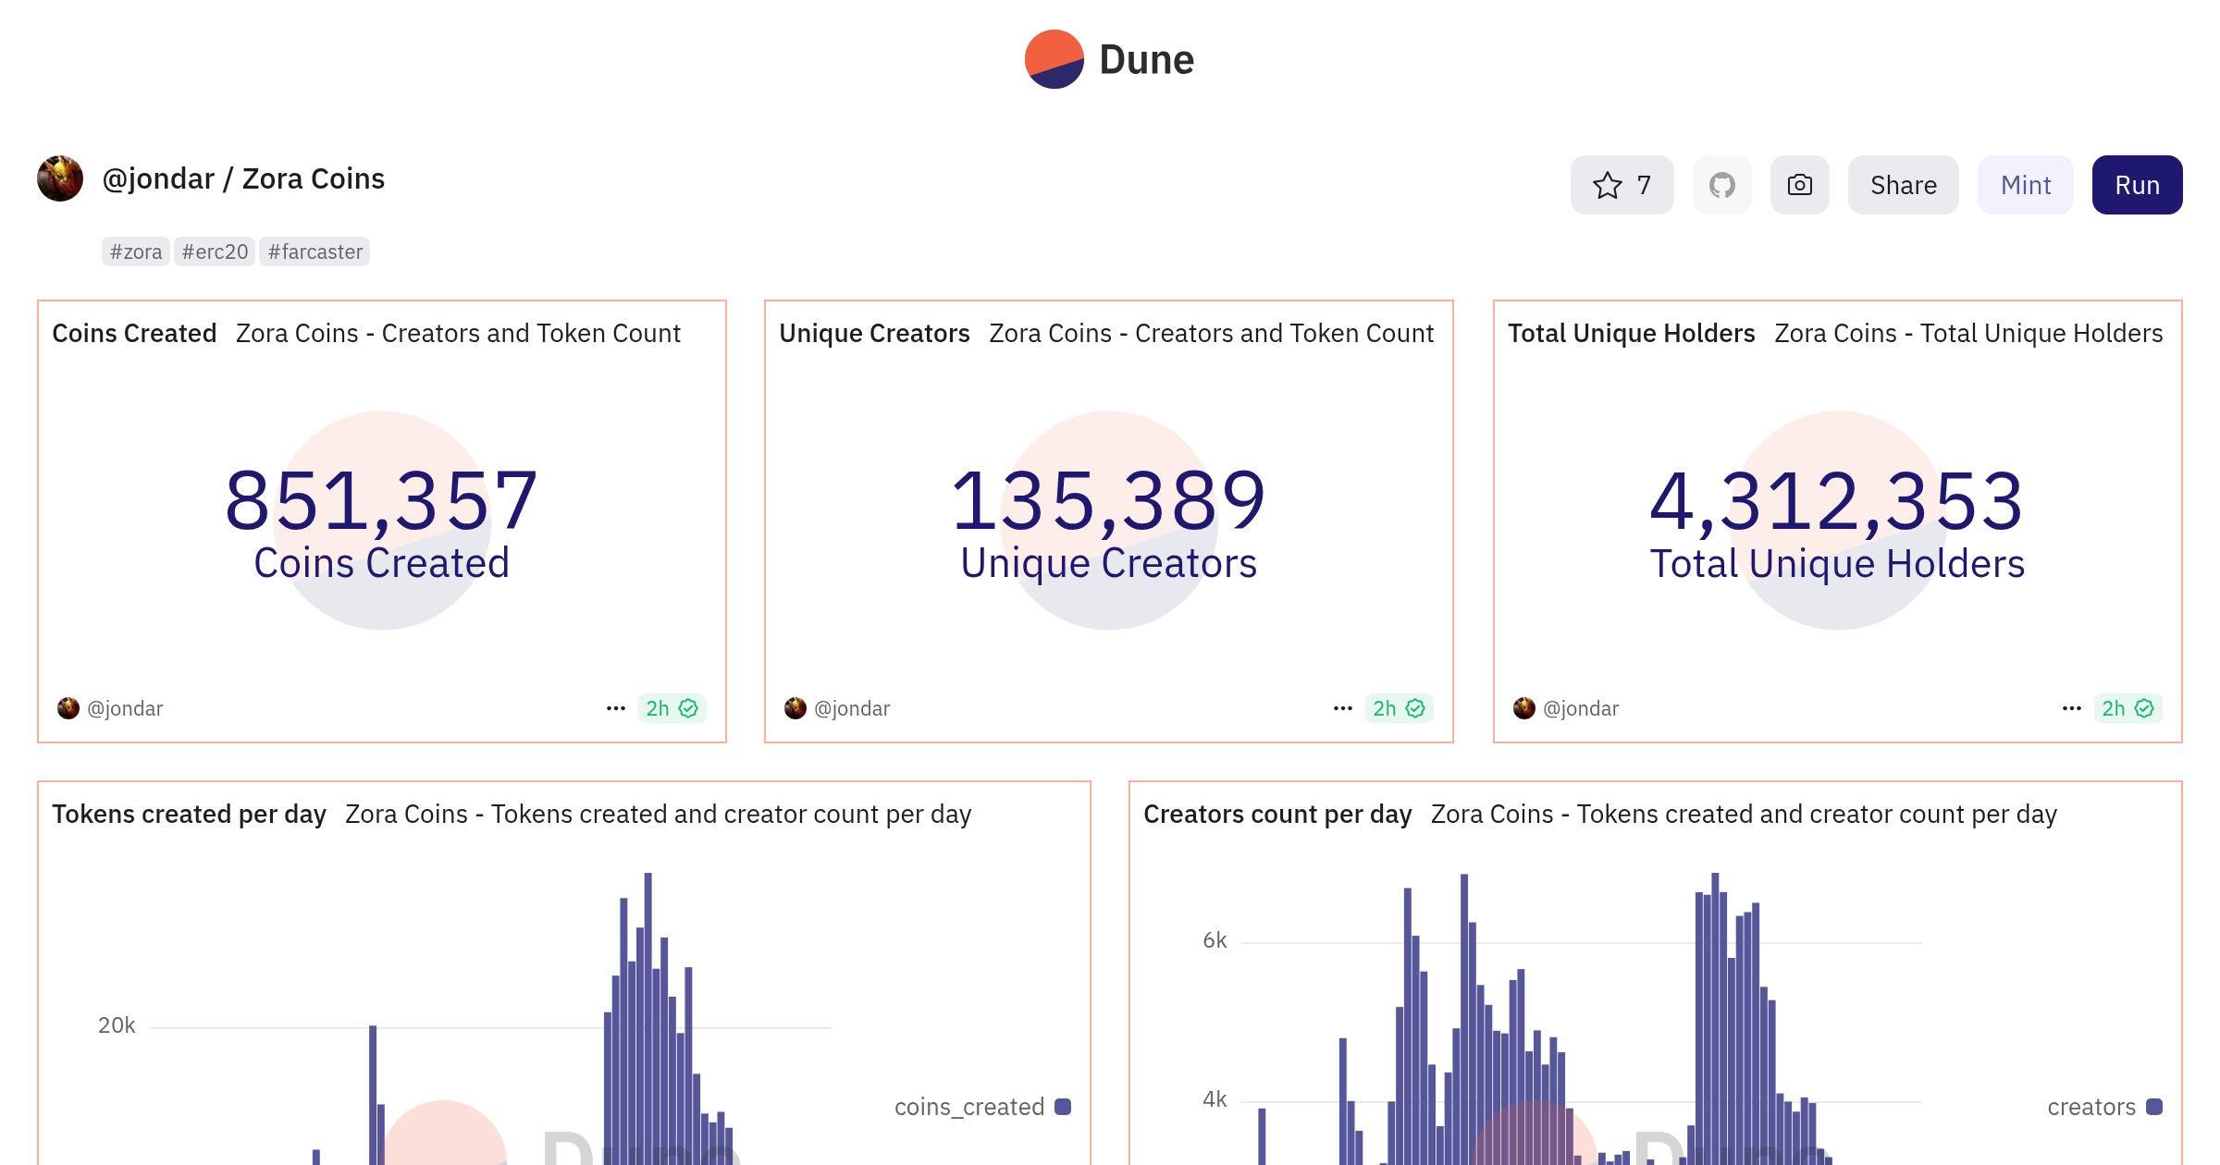Take a screenshot with camera icon
The height and width of the screenshot is (1165, 2220).
pyautogui.click(x=1799, y=185)
